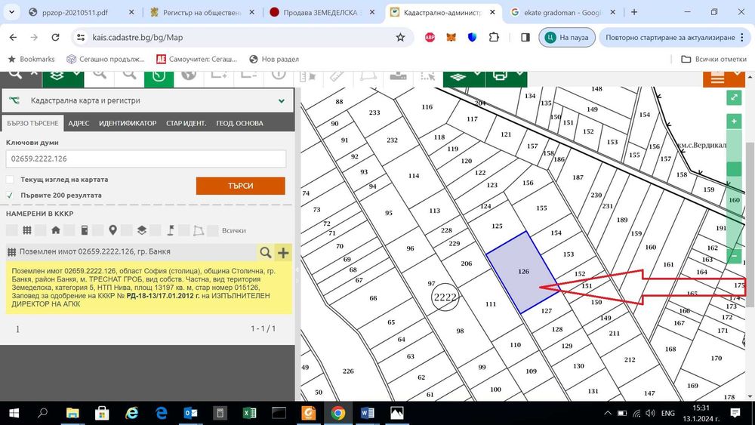Open the orange hamburger menu

coord(717,78)
